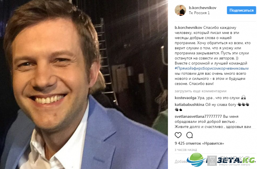Open commenter kostevaolga's profile
Image resolution: width=257 pixels, height=169 pixels.
pos(186,98)
